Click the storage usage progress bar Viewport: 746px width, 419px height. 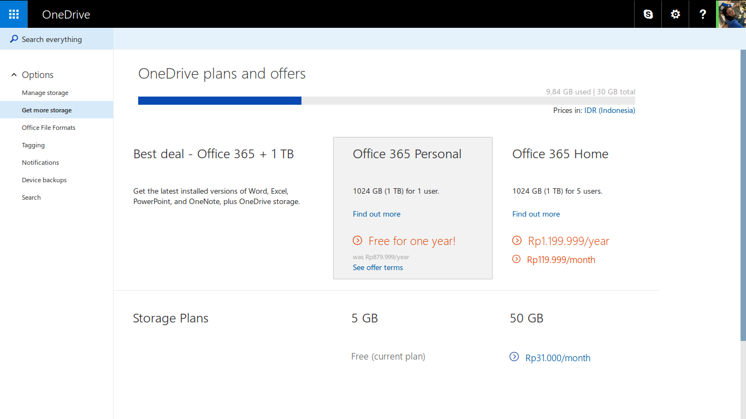[387, 101]
